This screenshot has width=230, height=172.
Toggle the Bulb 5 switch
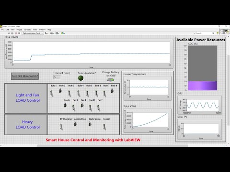[87, 93]
